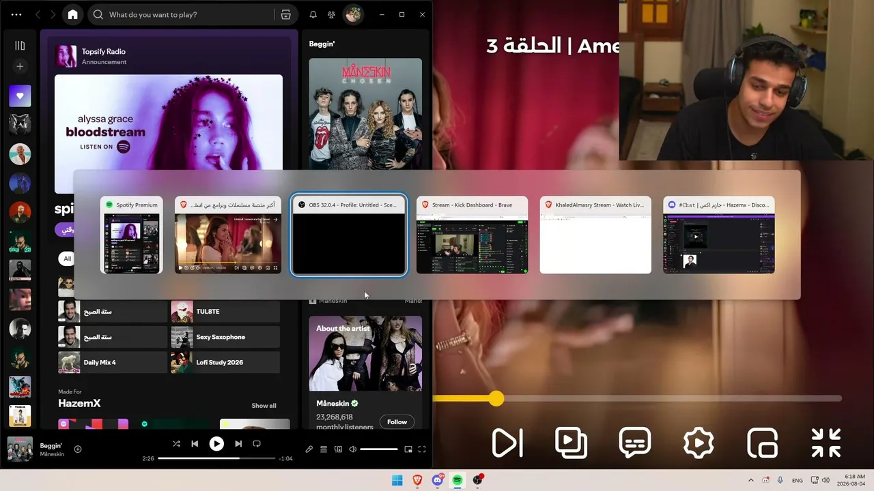The height and width of the screenshot is (491, 874).
Task: Switch to Spotify Premium window in task switcher
Action: point(132,235)
